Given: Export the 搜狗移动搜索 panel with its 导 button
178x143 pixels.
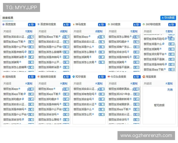Looking at the screenshot, I should tap(67, 77).
